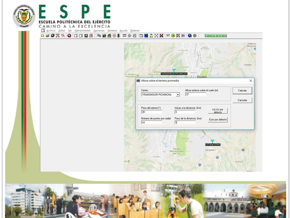Click the Radio link T-T icon
291x218 pixels.
click(168, 35)
